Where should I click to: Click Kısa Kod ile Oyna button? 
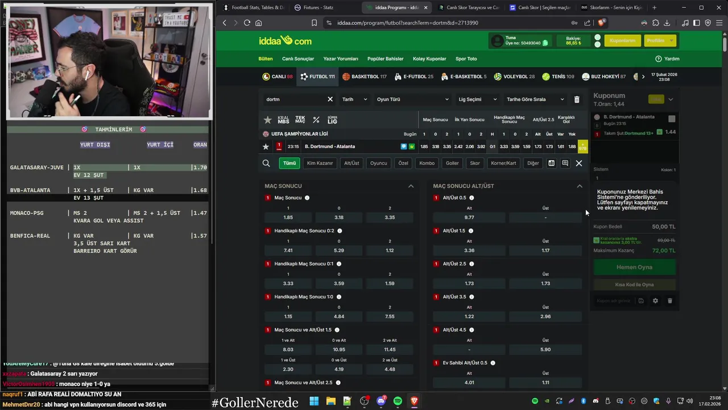click(x=635, y=285)
